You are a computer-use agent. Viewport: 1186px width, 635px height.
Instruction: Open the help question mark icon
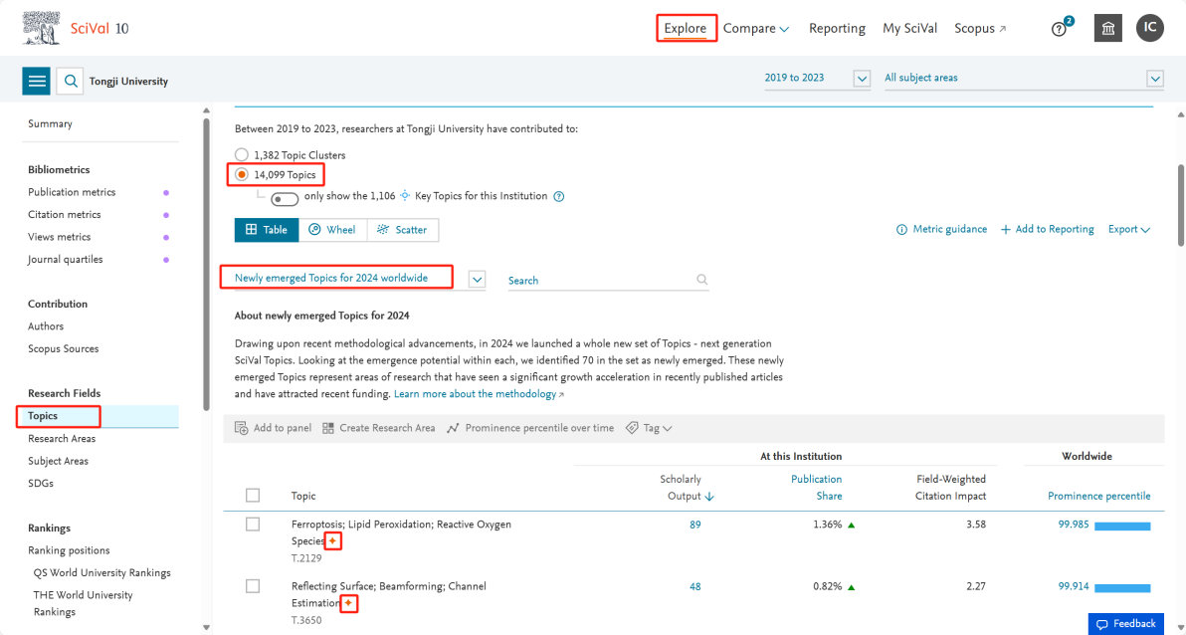click(1059, 29)
